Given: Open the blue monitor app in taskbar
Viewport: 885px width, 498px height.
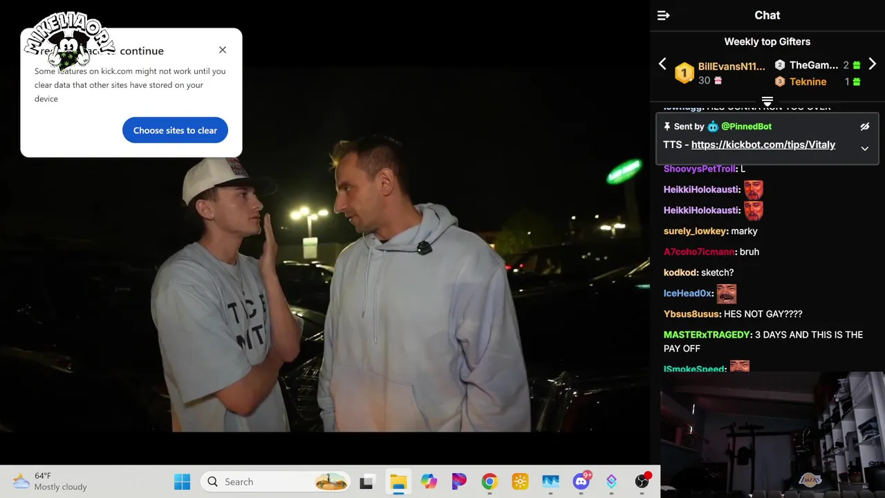Looking at the screenshot, I should (550, 481).
